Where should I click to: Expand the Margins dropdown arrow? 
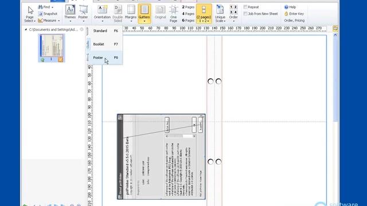[x=131, y=21]
